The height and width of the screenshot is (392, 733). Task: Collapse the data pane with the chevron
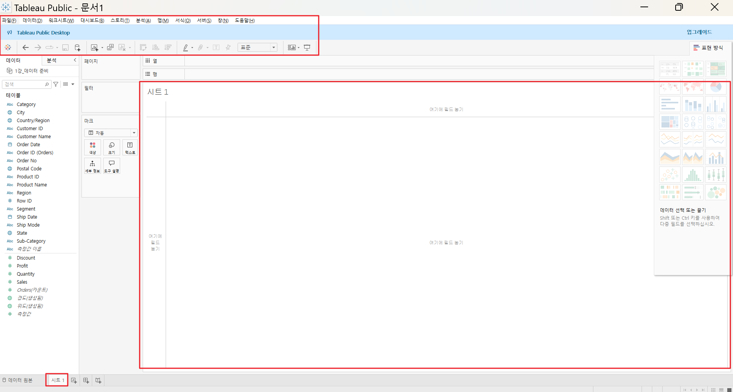[x=75, y=60]
